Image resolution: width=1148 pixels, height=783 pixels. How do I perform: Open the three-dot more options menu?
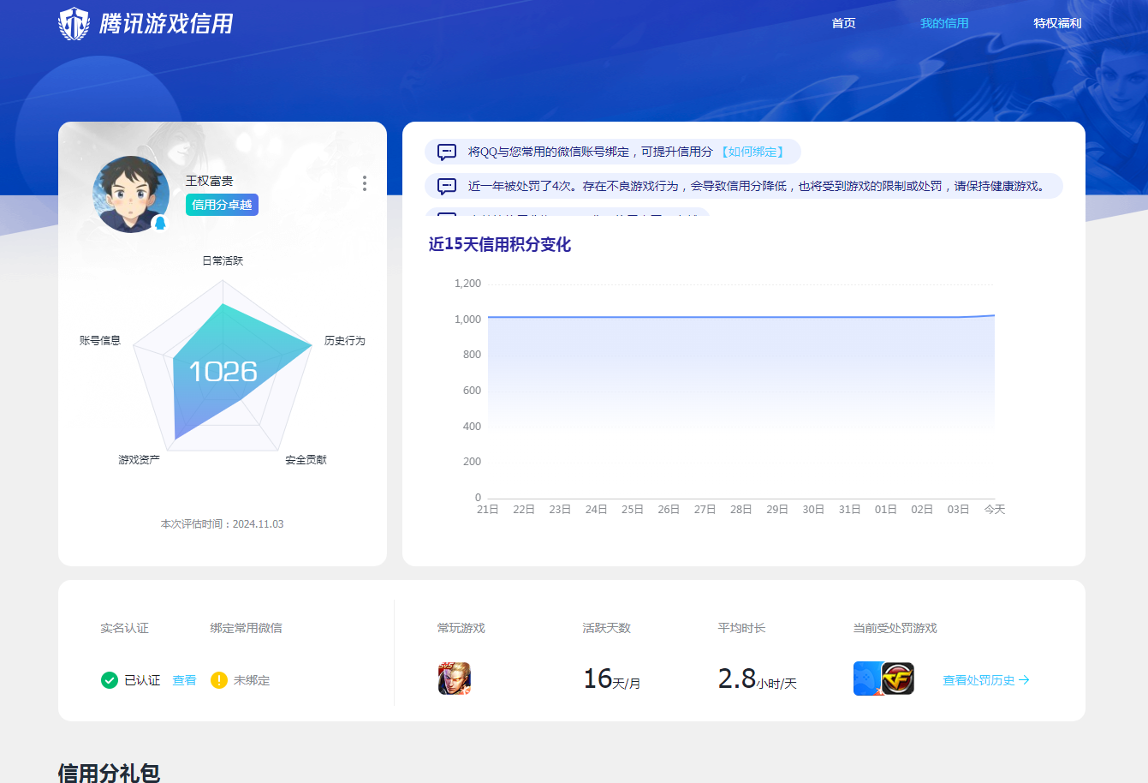click(365, 183)
